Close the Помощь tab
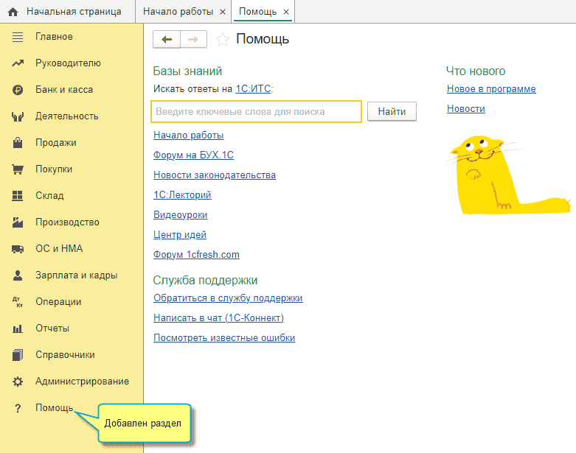The image size is (576, 453). (x=286, y=12)
